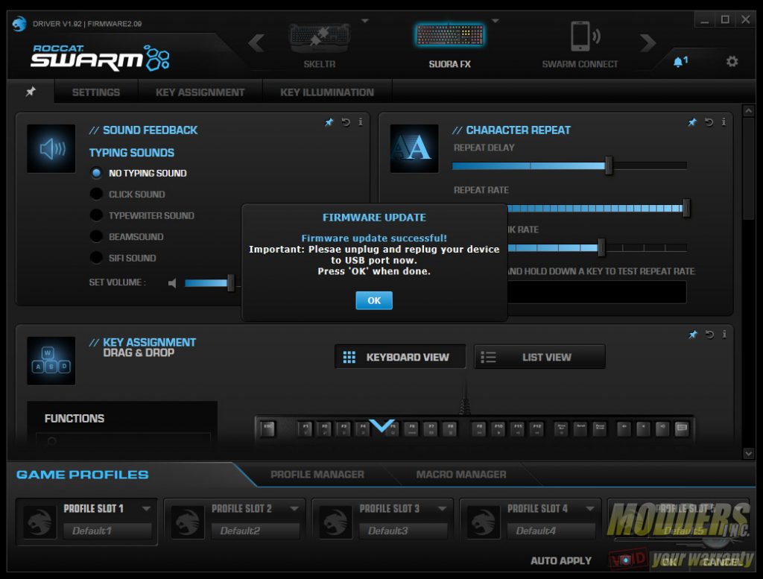The width and height of the screenshot is (763, 579).
Task: Click the F1 key on keyboard view
Action: click(305, 428)
